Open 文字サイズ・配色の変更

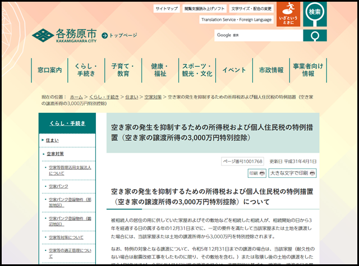pos(251,9)
